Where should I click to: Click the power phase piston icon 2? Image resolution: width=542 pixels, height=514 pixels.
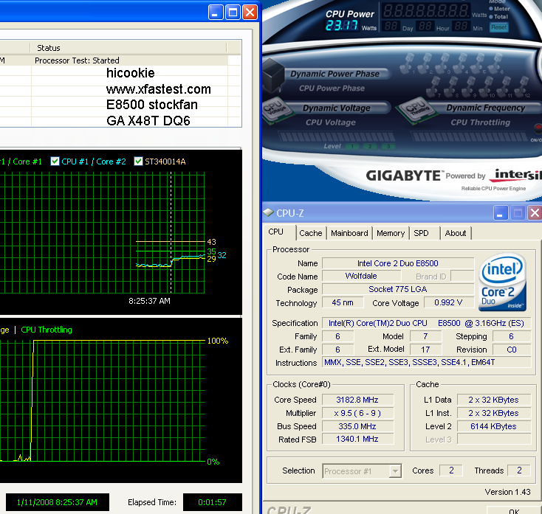(x=425, y=63)
